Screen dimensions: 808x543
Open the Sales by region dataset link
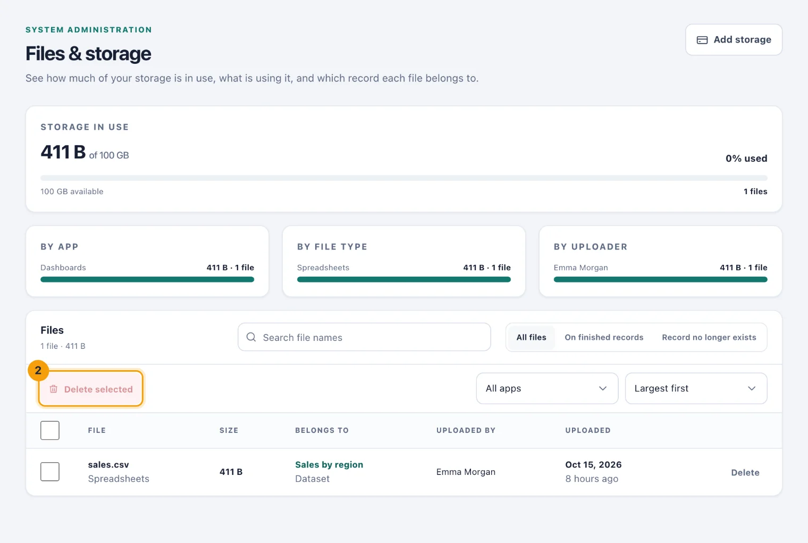tap(329, 465)
